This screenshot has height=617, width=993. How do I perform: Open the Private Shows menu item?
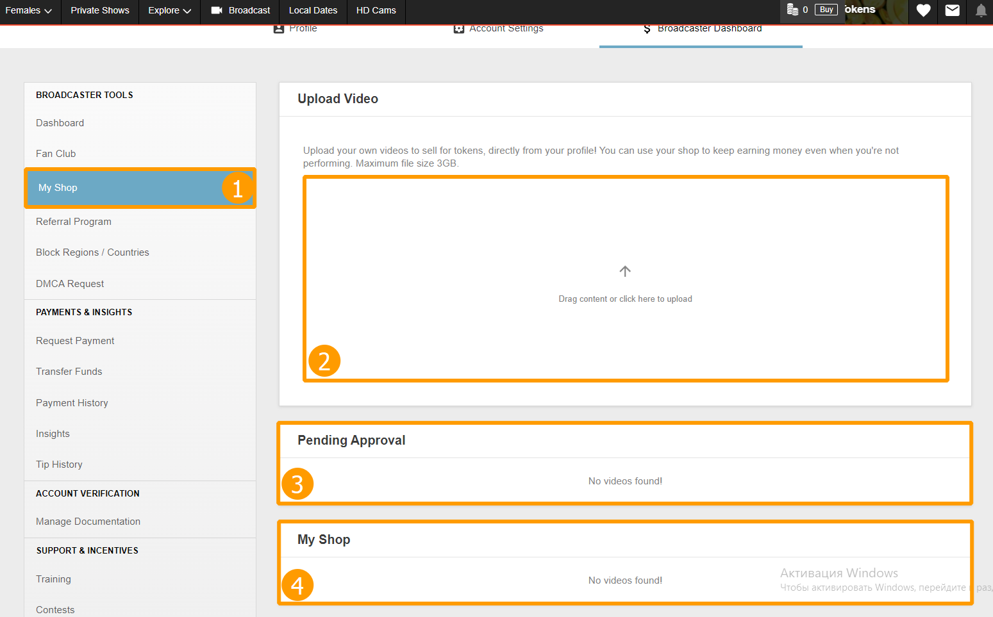point(100,10)
